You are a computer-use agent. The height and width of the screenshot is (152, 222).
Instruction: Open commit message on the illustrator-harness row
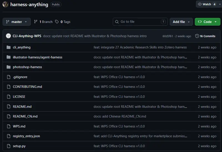coord(140,57)
